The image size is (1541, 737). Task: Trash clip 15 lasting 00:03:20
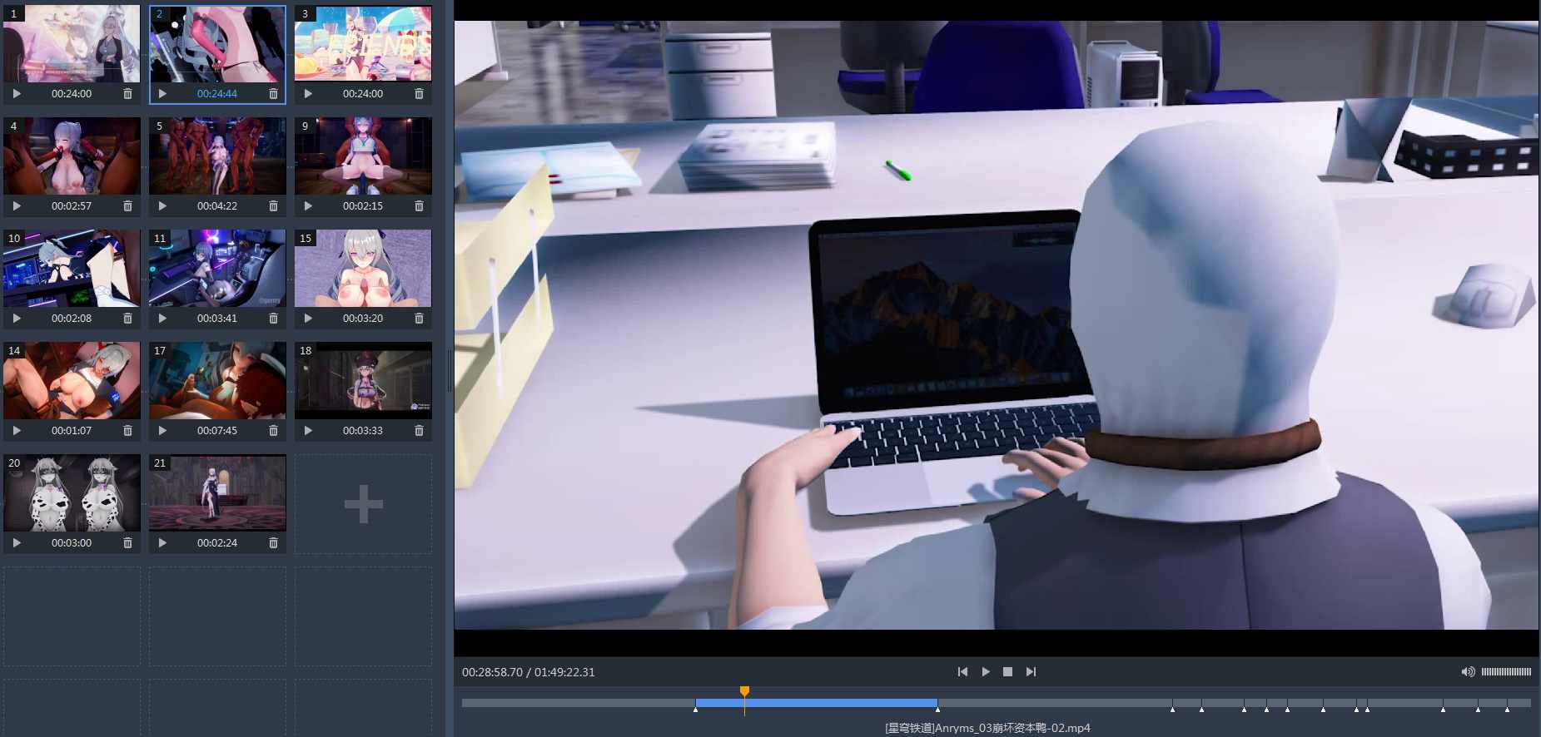click(419, 319)
